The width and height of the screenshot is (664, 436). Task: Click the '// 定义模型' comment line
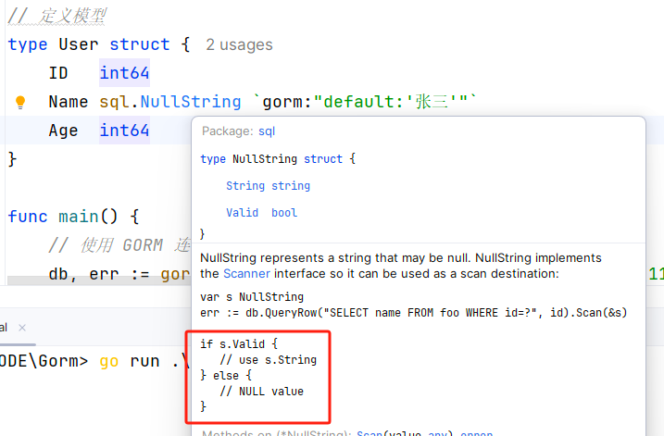coord(57,17)
